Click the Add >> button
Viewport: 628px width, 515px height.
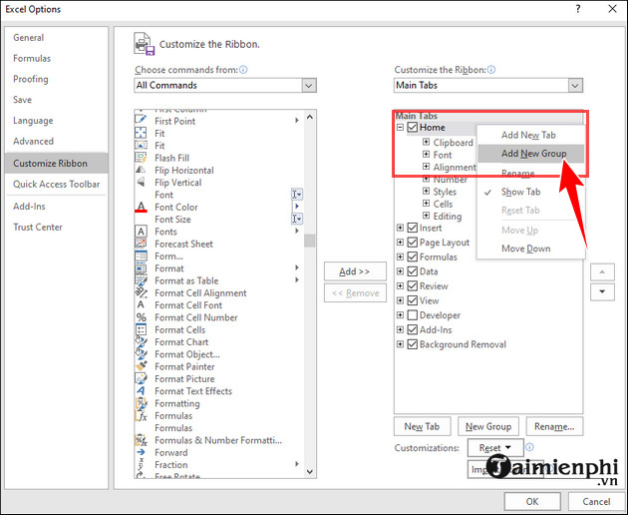pos(355,271)
